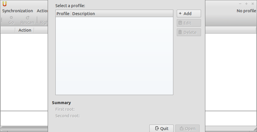257x132 pixels.
Task: Click the Edit profile button
Action: (x=189, y=23)
